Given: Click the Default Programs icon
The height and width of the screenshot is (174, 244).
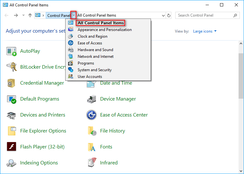Looking at the screenshot, I should click(12, 99).
